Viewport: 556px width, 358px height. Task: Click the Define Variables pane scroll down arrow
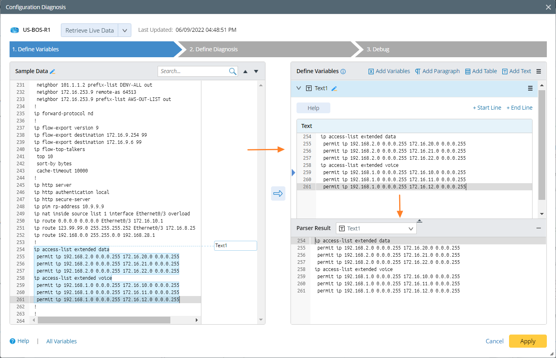pos(542,214)
